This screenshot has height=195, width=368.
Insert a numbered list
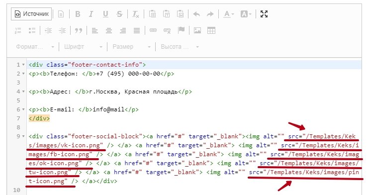pyautogui.click(x=18, y=30)
